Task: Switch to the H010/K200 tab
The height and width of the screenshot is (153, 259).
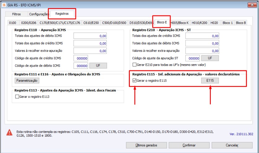Action: (x=199, y=23)
